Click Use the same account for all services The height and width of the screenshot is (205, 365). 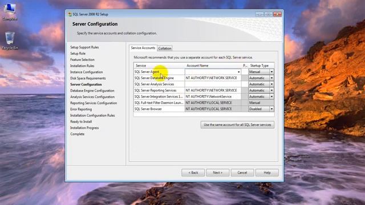tap(237, 125)
